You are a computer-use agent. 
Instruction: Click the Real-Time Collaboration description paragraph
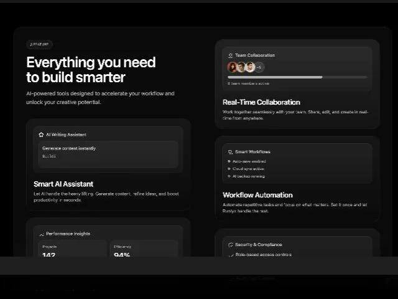pos(295,115)
